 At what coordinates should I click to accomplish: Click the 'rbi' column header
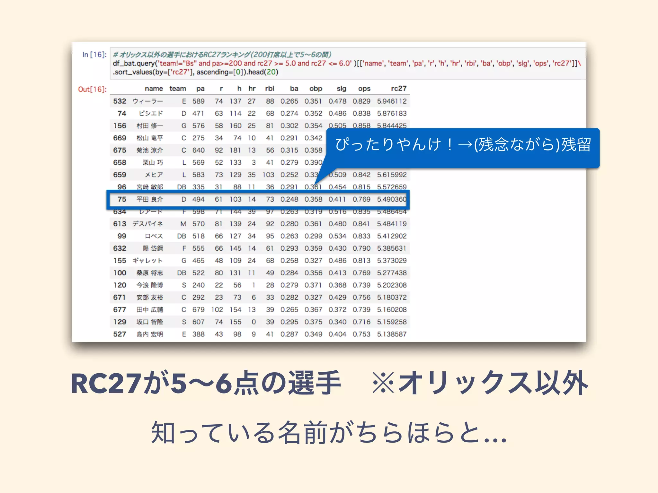[270, 89]
